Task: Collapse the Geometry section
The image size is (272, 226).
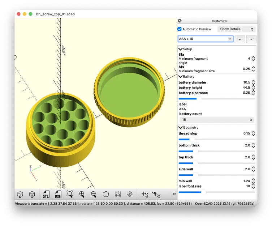Action: 180,128
